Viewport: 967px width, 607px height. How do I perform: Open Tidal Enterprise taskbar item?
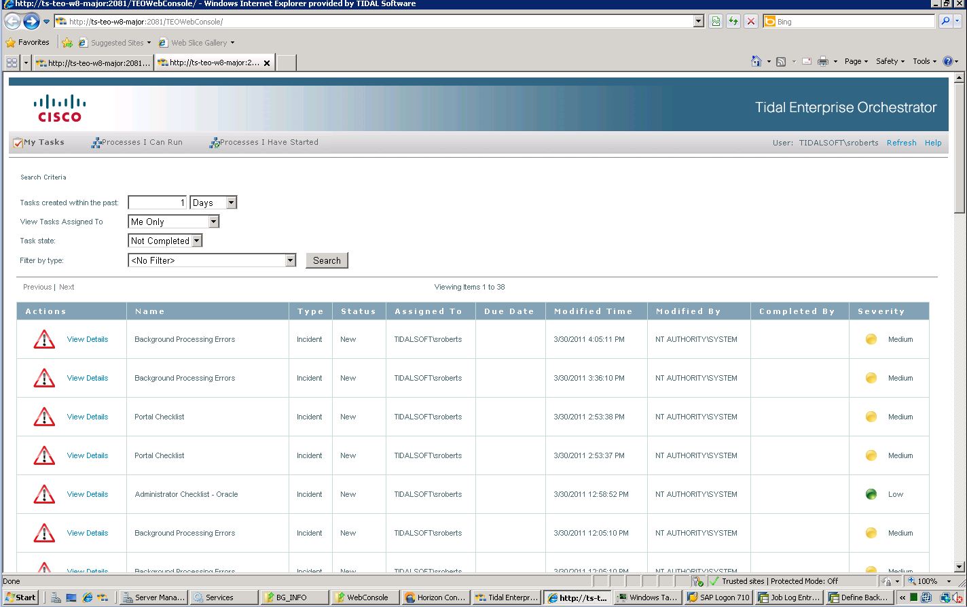(x=506, y=597)
